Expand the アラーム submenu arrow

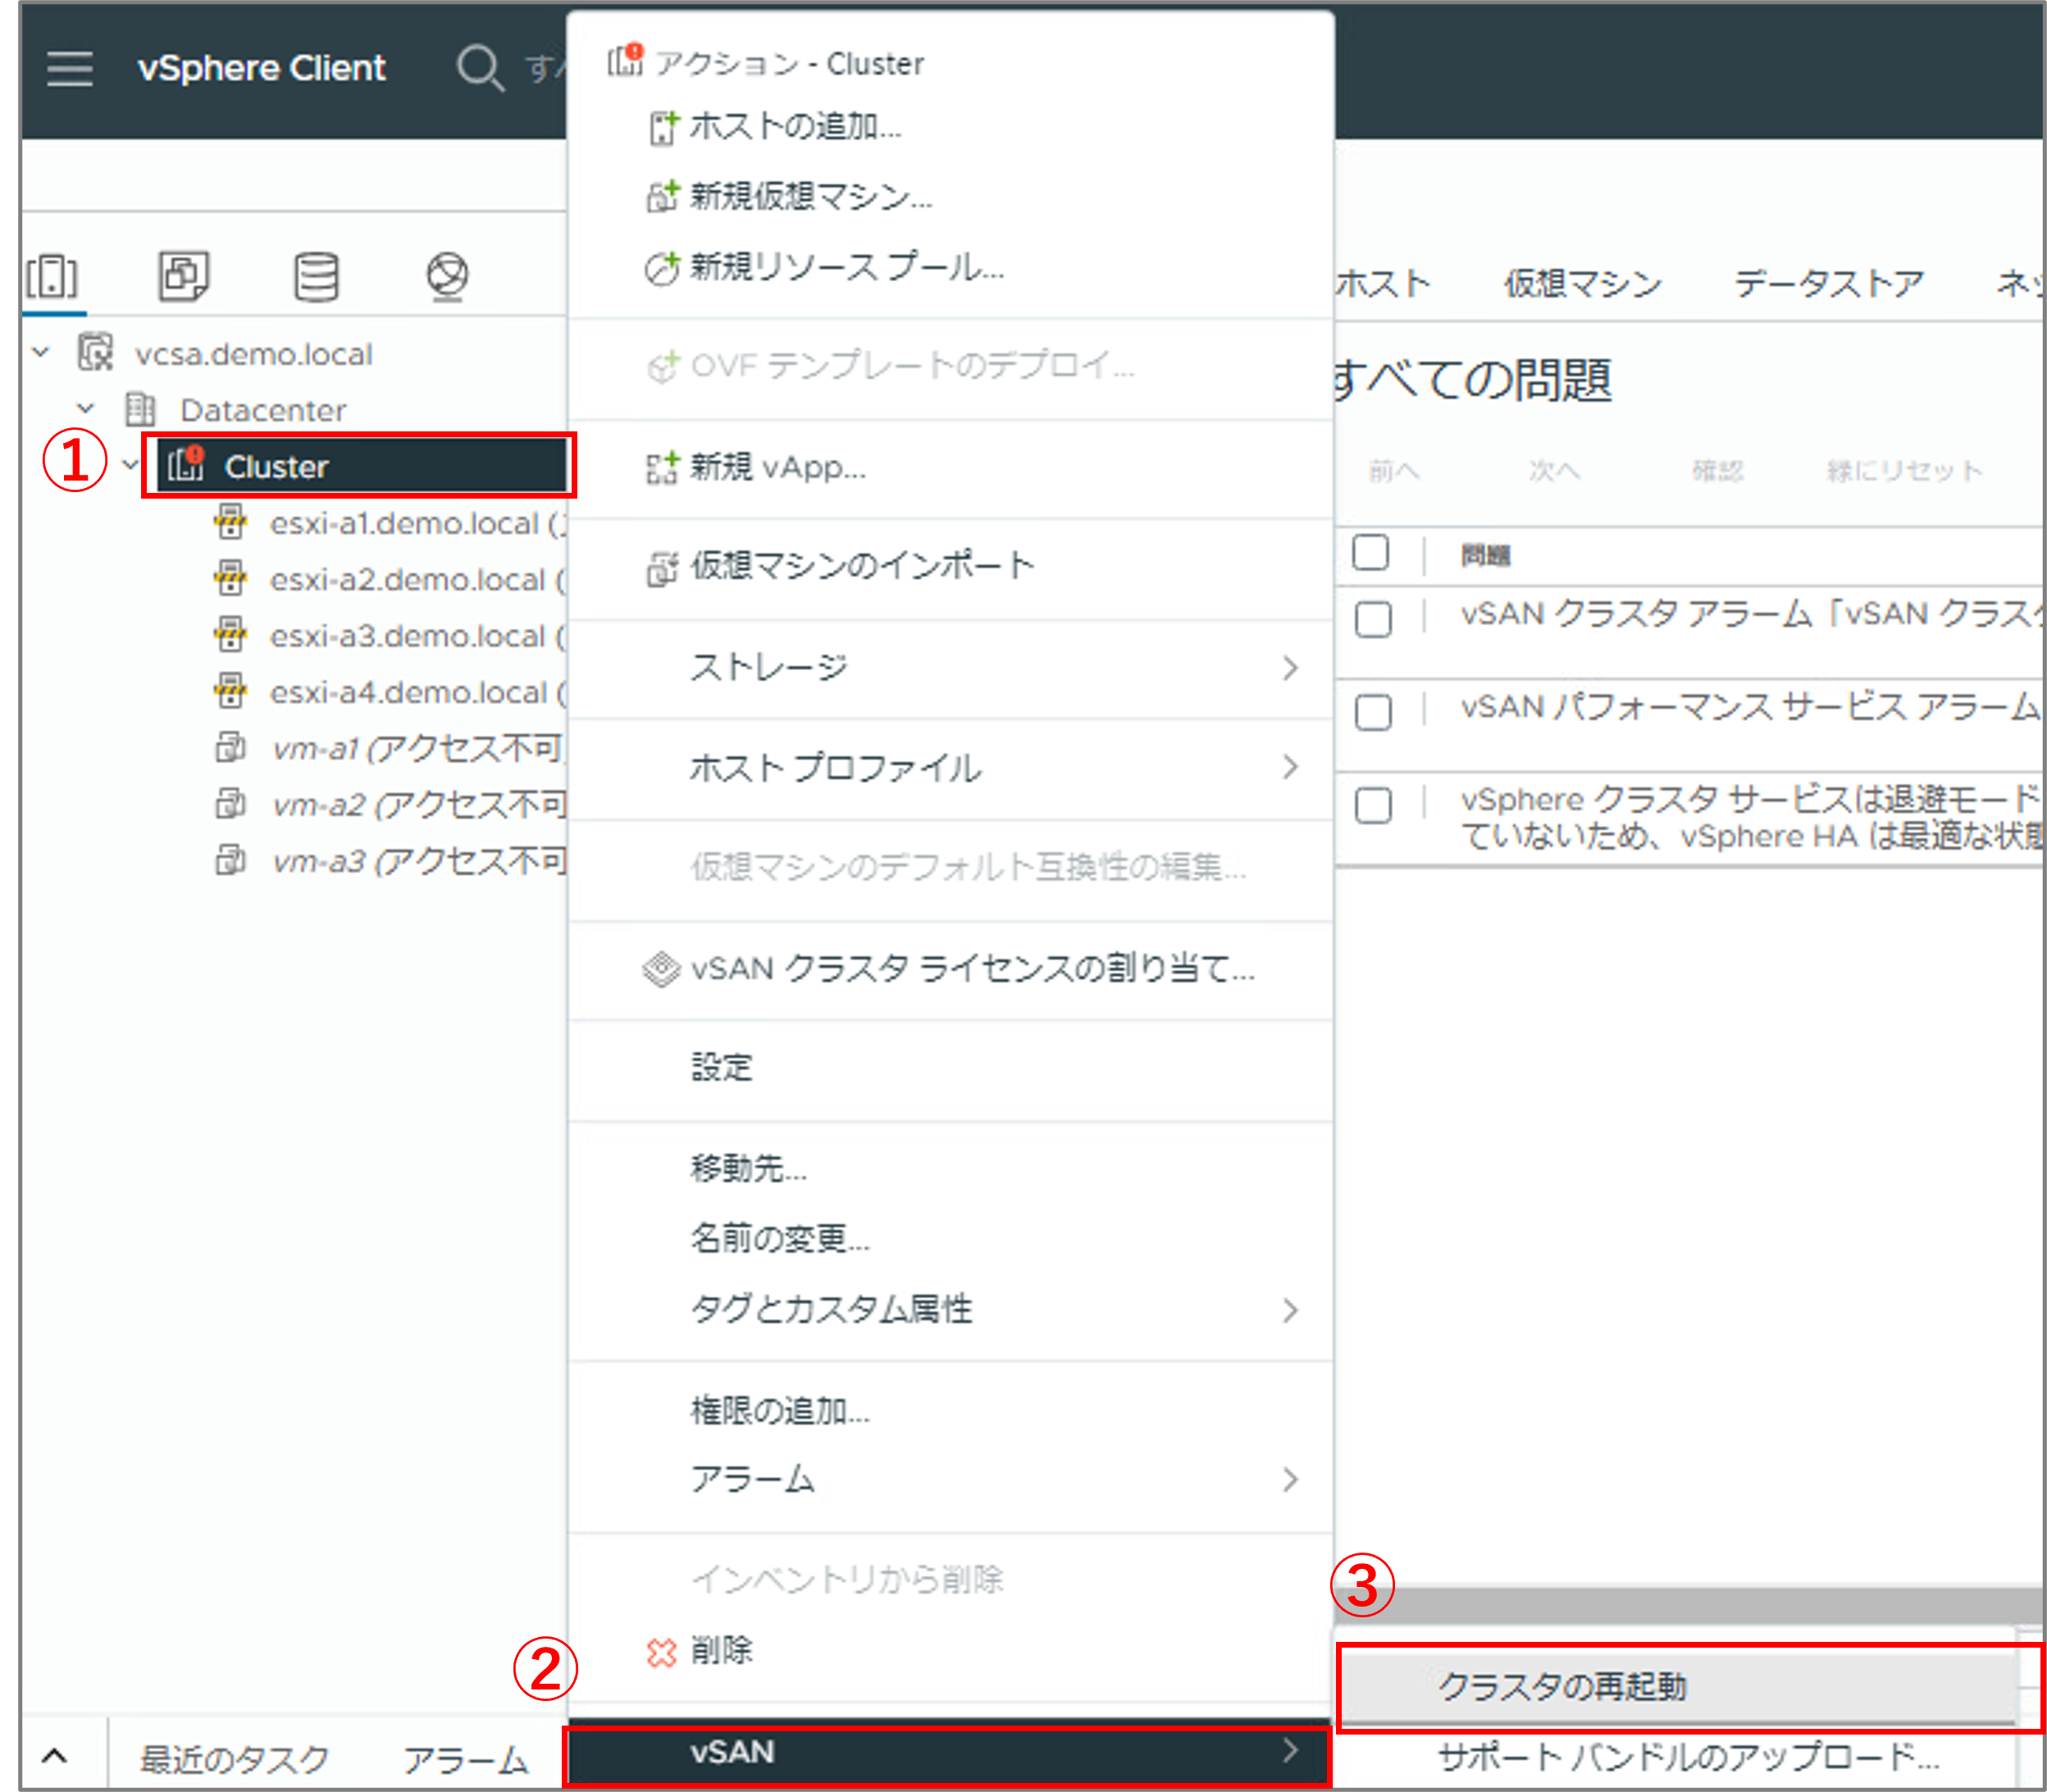[1290, 1479]
